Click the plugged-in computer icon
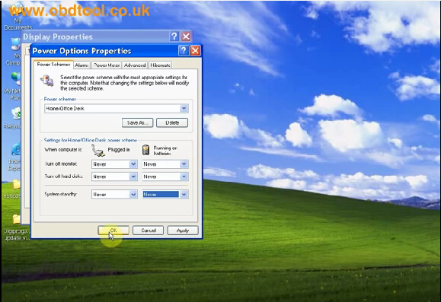Viewport: 441px width, 302px height. click(x=98, y=151)
